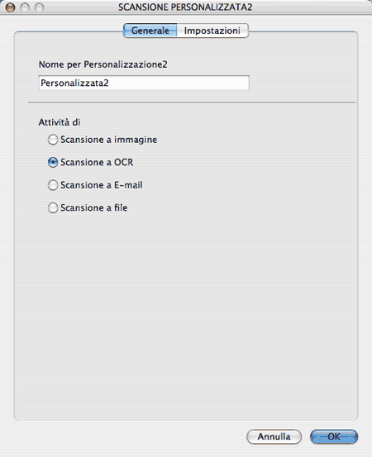Close the dialog with the red window button
This screenshot has height=457, width=372.
(x=10, y=7)
